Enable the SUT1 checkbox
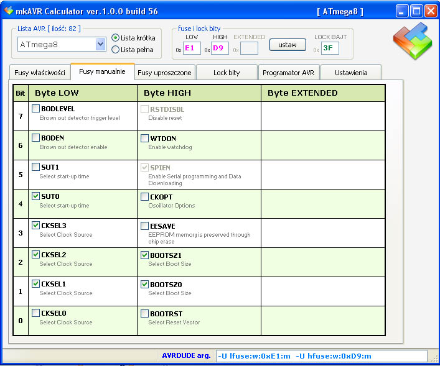 (35, 167)
